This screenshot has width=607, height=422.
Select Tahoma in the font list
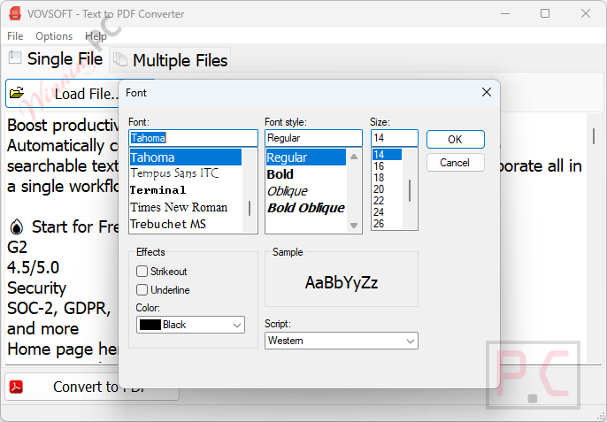(186, 157)
